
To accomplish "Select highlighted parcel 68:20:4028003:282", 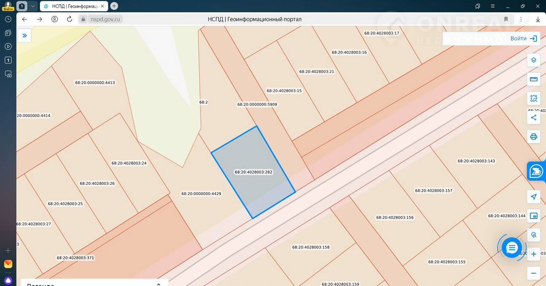I will coord(253,172).
